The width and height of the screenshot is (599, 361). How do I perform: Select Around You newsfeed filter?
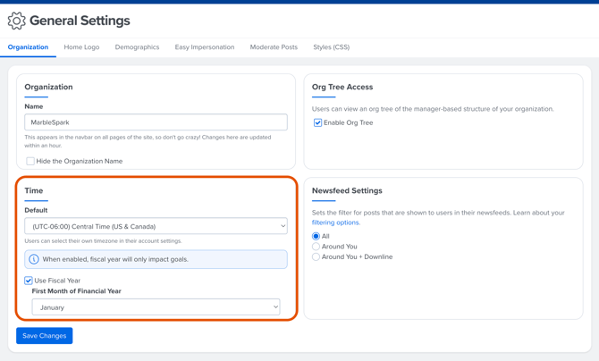pos(316,247)
